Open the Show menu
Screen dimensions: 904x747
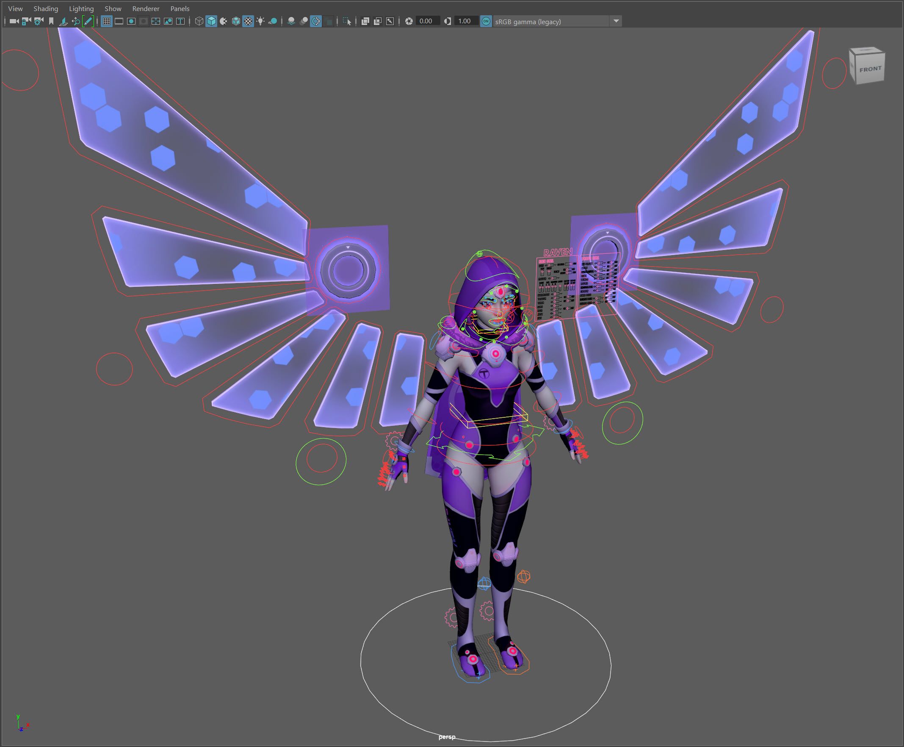pyautogui.click(x=113, y=8)
